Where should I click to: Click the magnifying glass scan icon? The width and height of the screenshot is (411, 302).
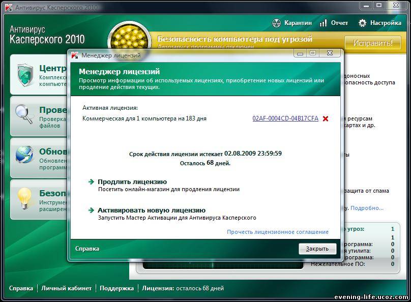coord(24,114)
